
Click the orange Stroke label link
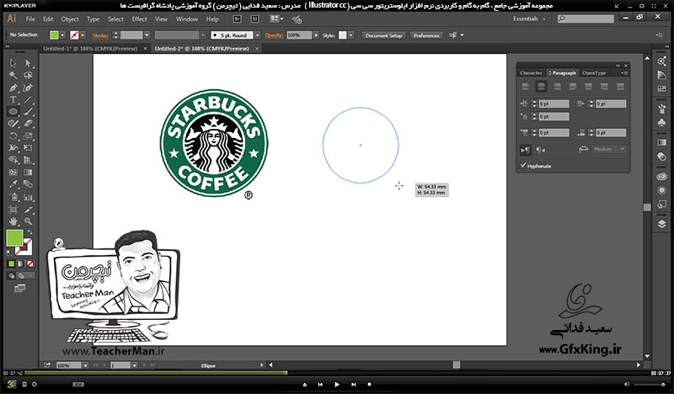pyautogui.click(x=100, y=35)
